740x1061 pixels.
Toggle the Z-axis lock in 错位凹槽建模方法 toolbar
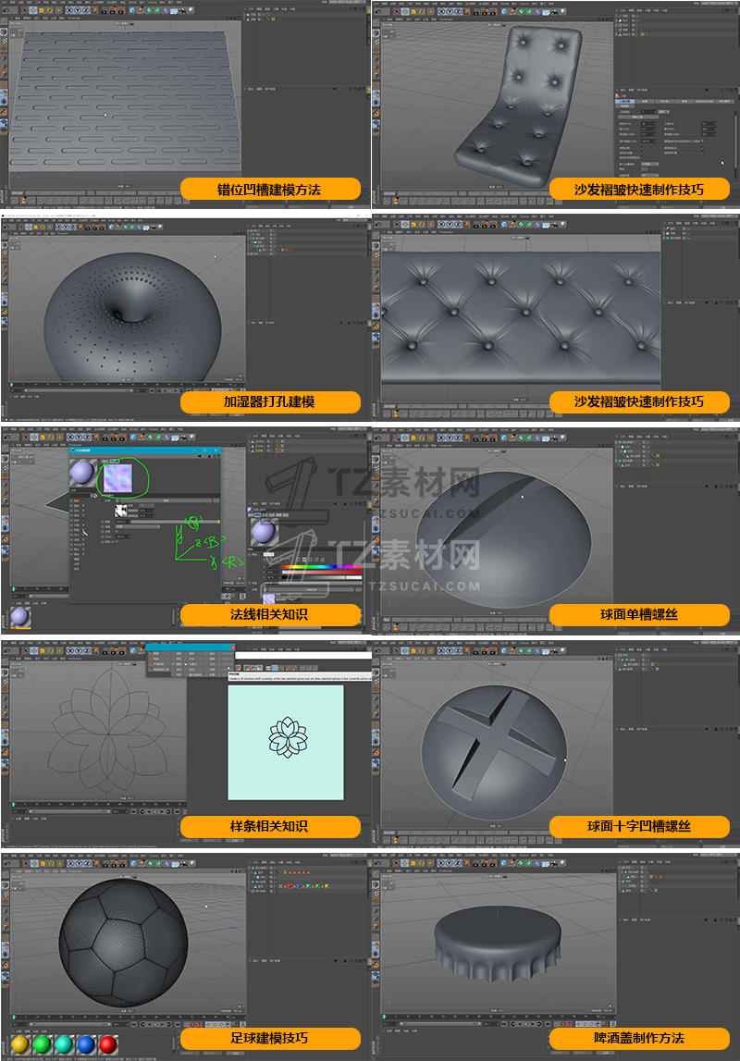point(87,11)
